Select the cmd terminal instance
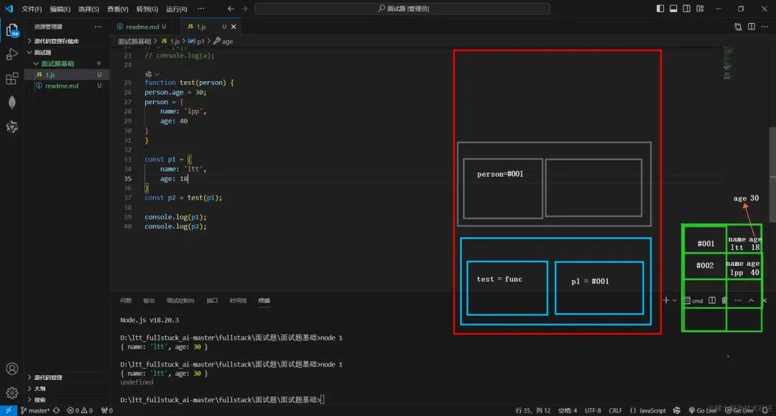This screenshot has height=416, width=776. click(x=694, y=301)
